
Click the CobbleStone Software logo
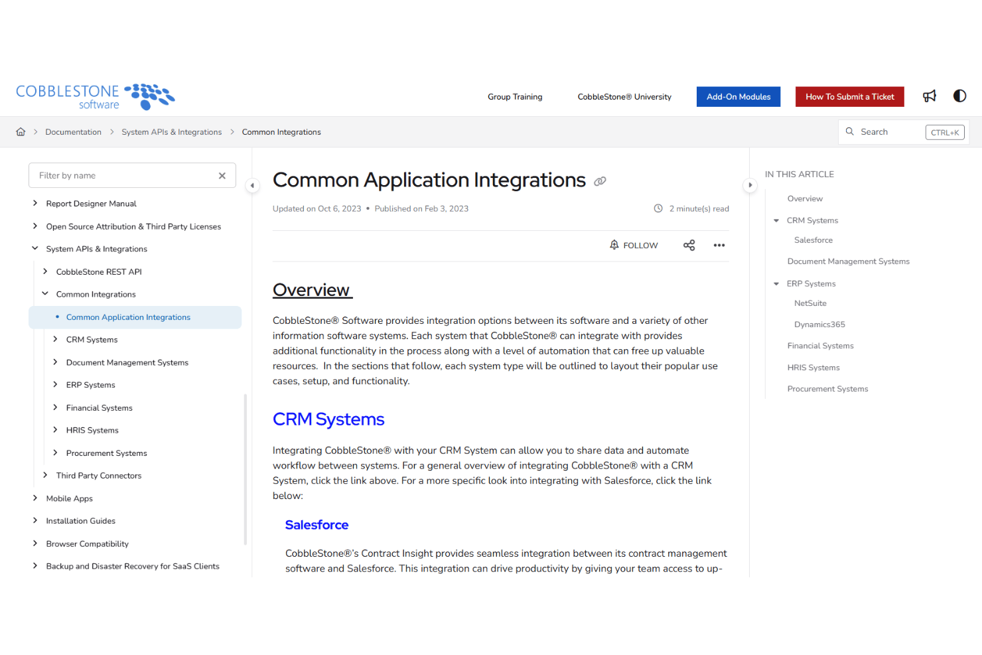click(x=96, y=96)
